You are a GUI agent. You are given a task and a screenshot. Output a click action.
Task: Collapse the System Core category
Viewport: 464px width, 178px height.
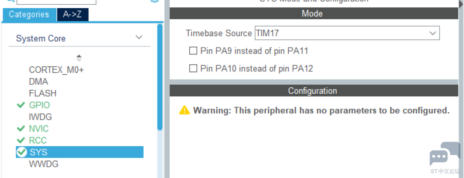139,38
